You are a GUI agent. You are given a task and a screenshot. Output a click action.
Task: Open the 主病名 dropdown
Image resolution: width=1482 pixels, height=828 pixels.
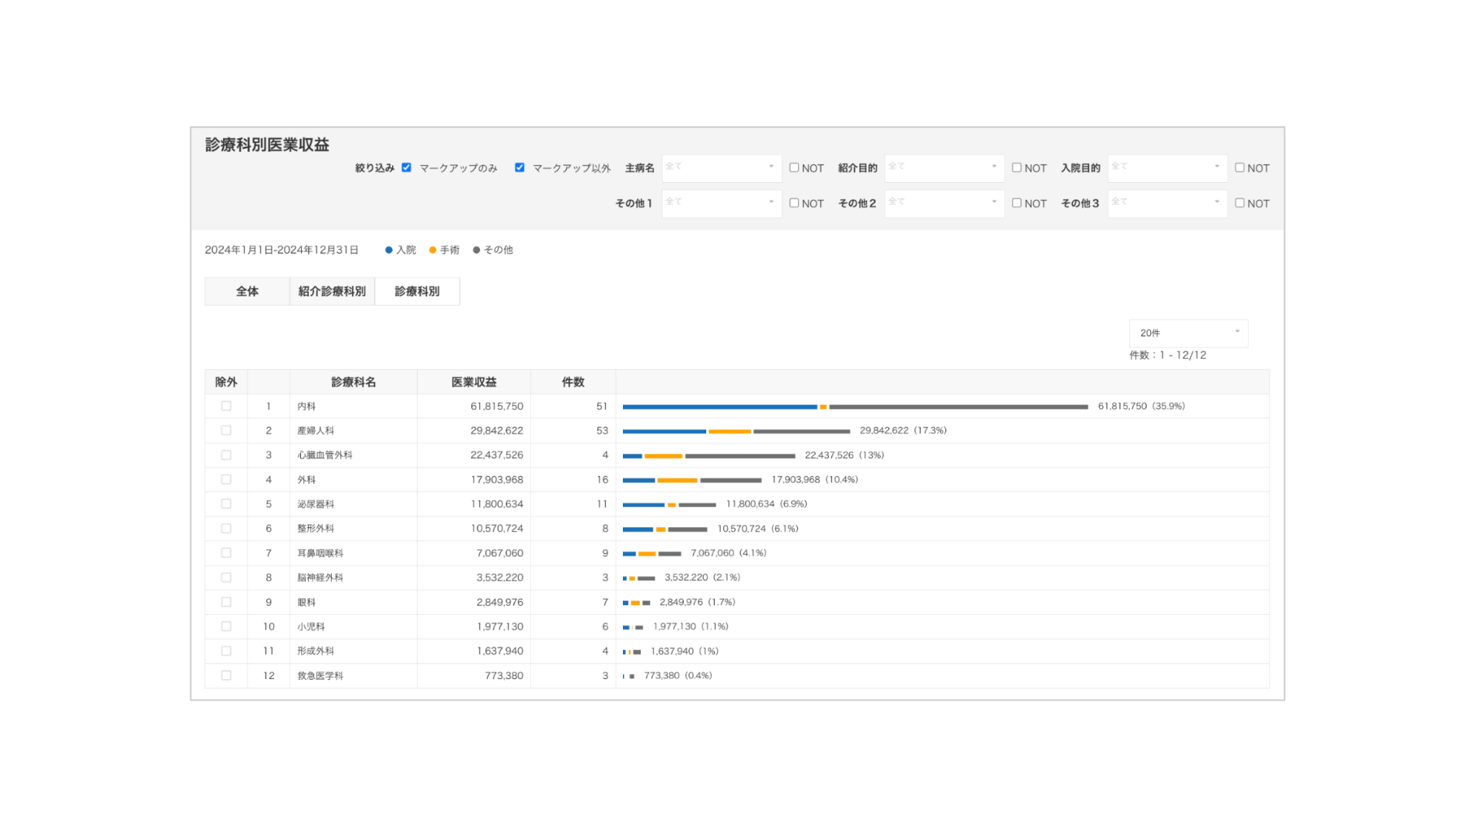[721, 167]
